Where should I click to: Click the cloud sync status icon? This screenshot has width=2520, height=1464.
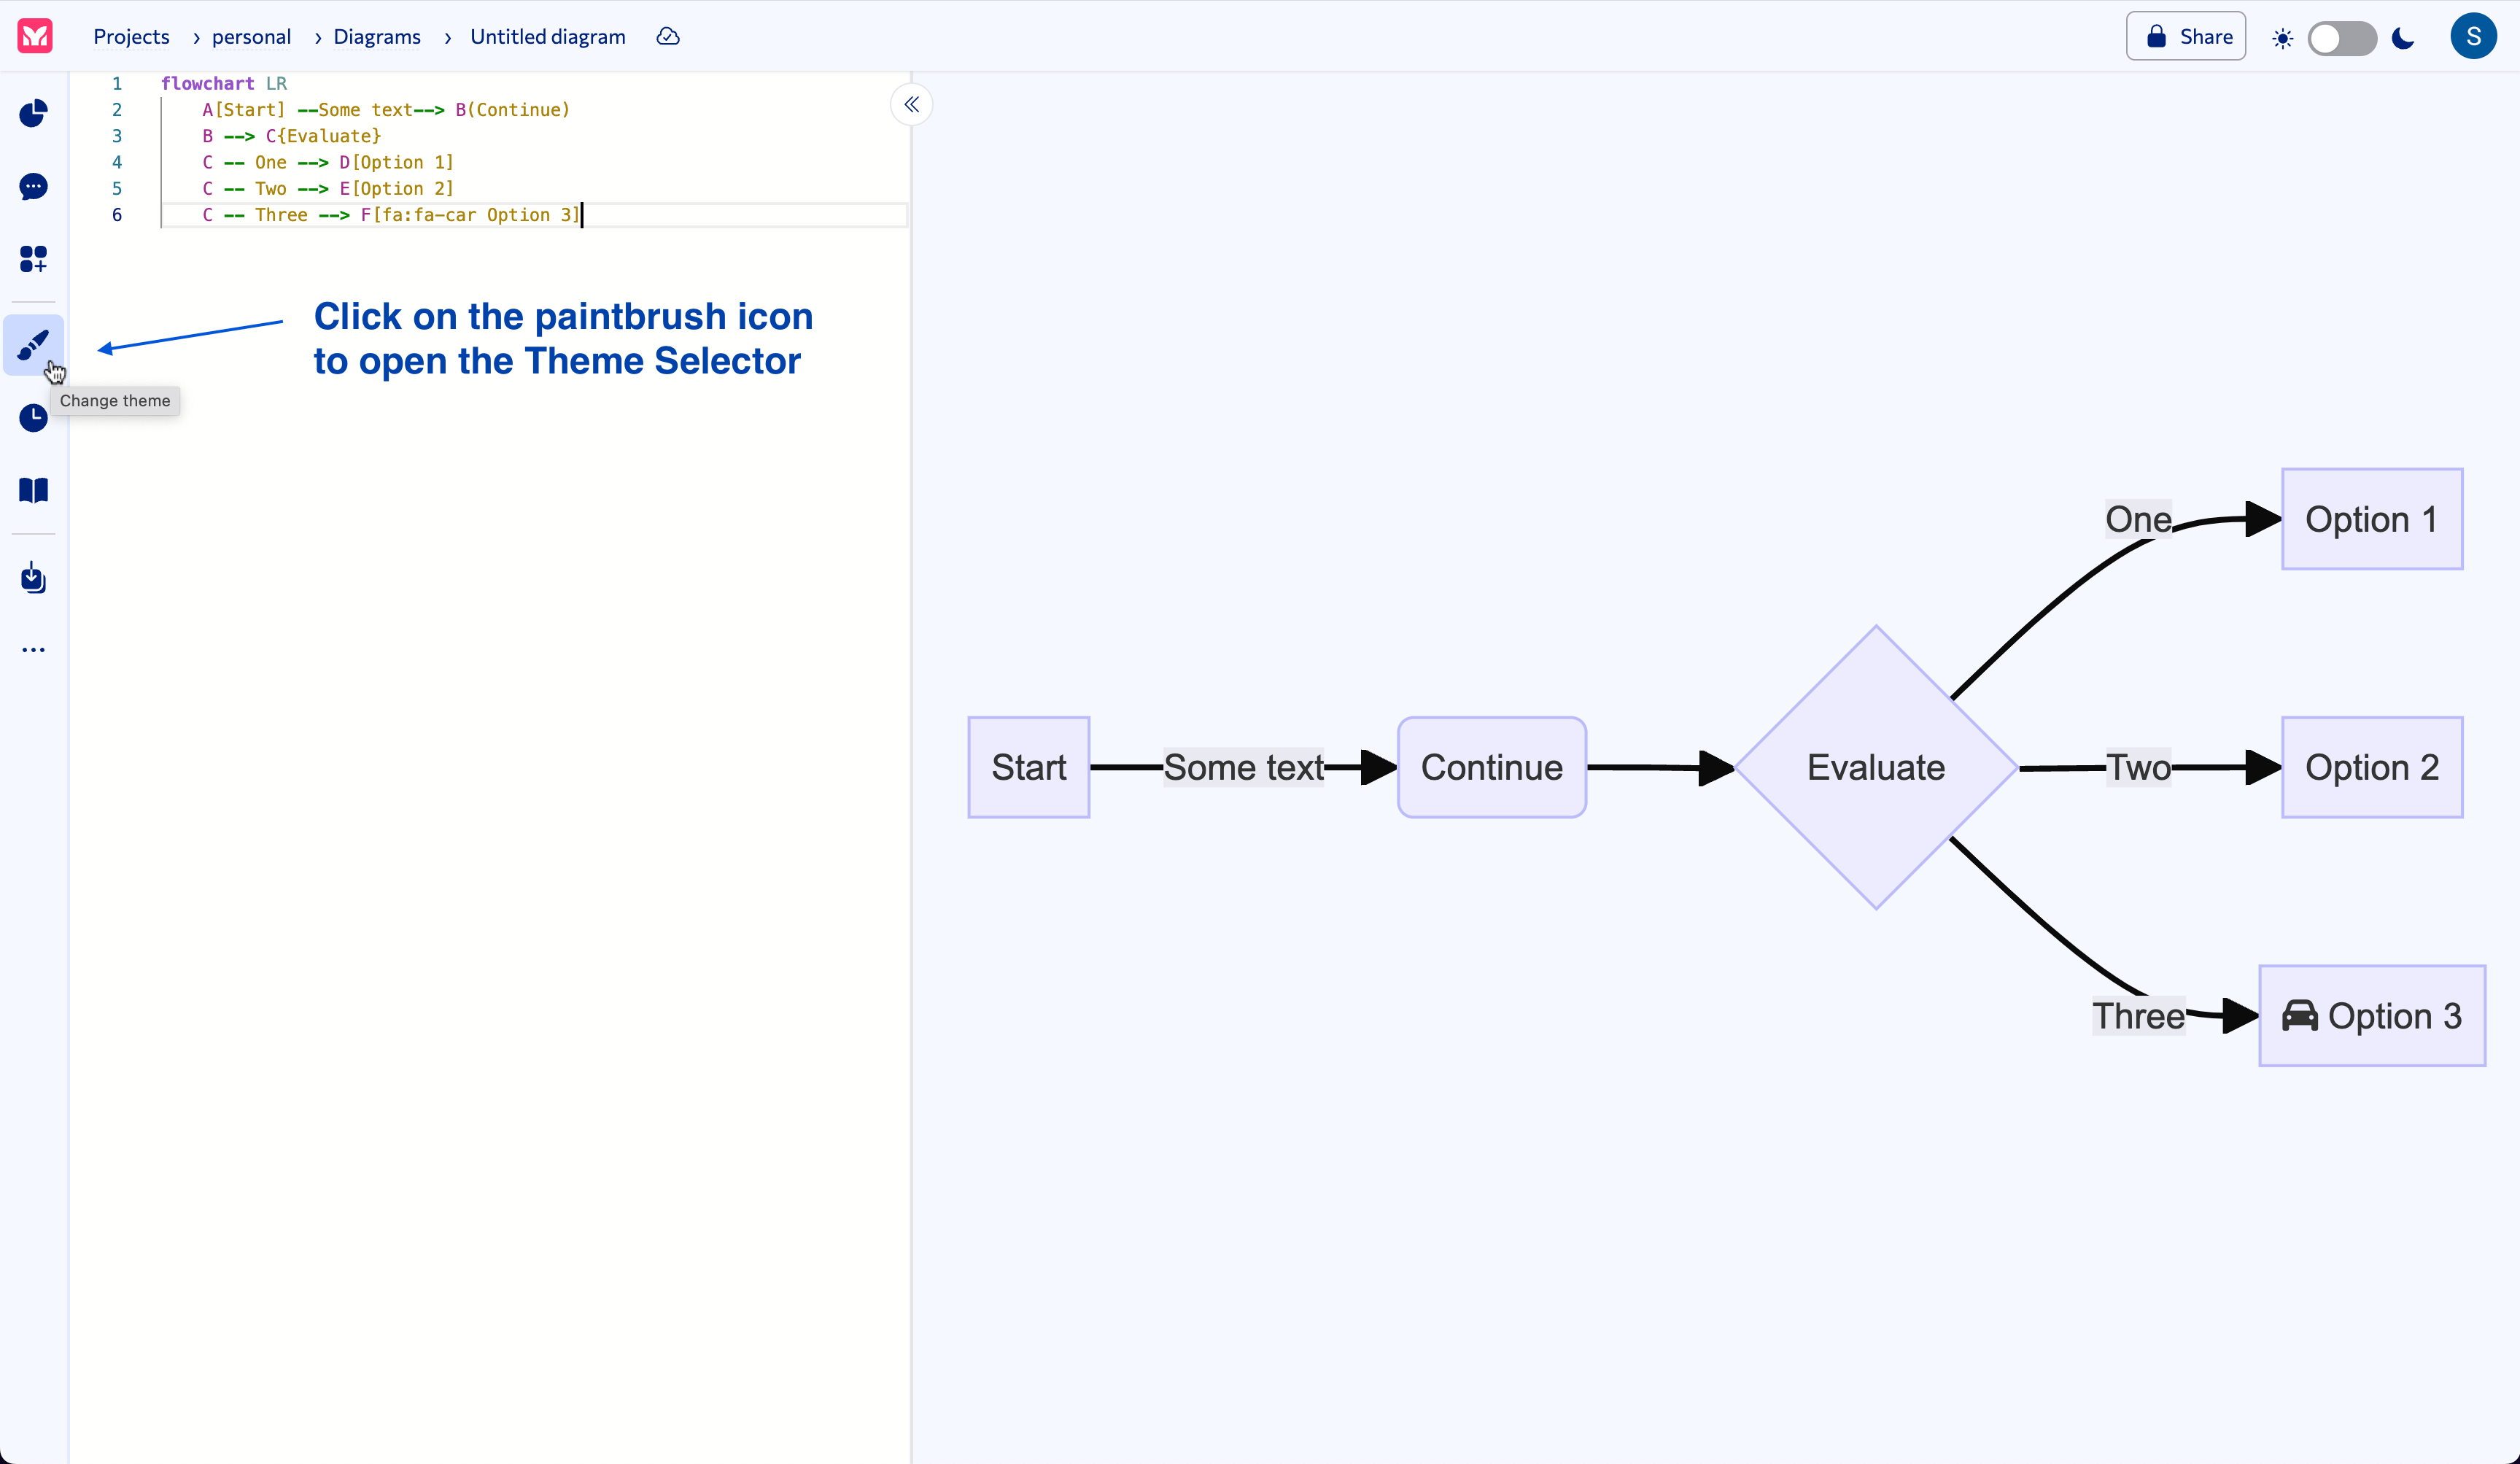[667, 36]
